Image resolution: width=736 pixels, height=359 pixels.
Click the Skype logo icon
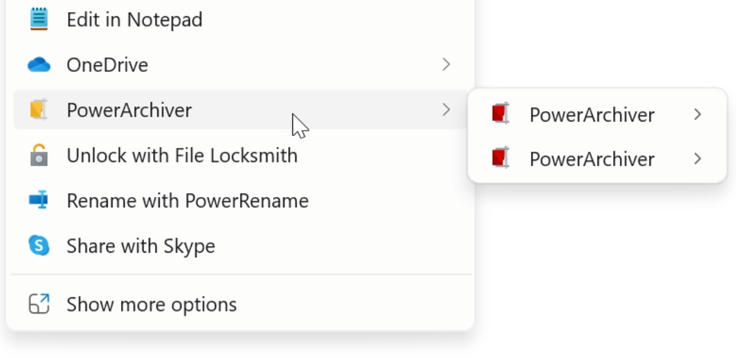point(39,245)
